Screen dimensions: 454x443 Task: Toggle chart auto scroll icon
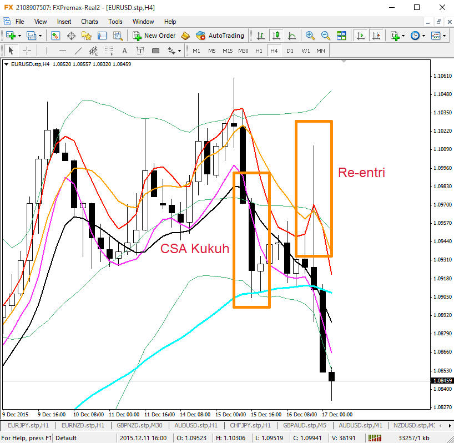click(360, 36)
